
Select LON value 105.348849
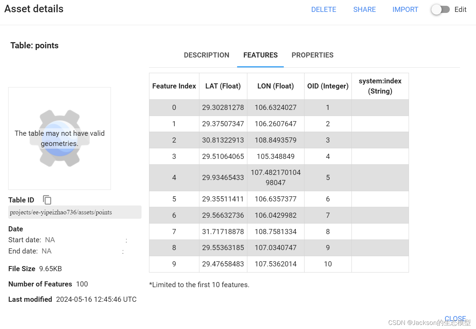click(276, 157)
